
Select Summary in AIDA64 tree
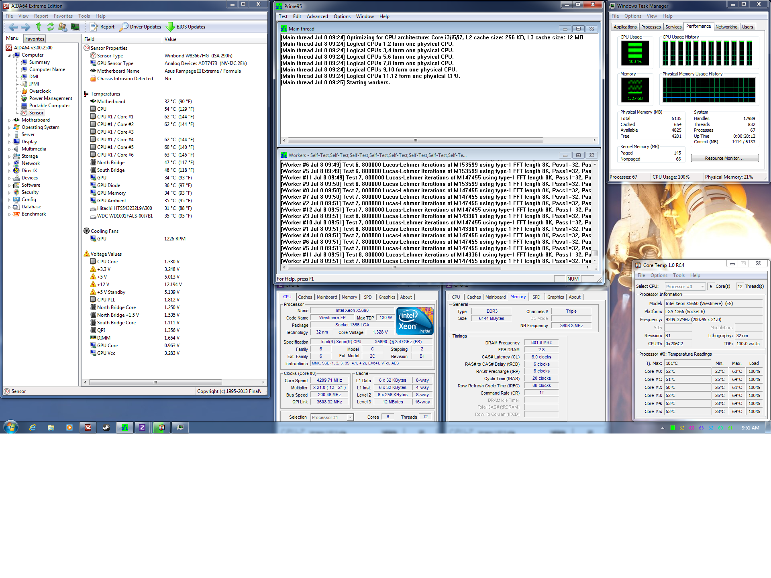coord(39,62)
